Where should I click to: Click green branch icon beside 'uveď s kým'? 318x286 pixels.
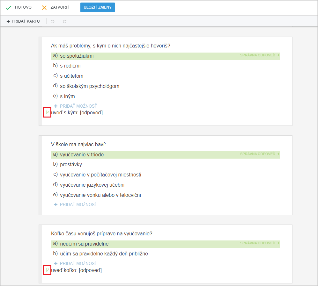pyautogui.click(x=47, y=112)
